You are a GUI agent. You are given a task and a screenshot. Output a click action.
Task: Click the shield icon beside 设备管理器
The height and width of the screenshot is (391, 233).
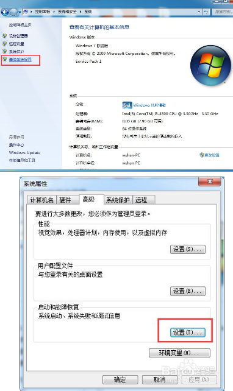tap(4, 36)
